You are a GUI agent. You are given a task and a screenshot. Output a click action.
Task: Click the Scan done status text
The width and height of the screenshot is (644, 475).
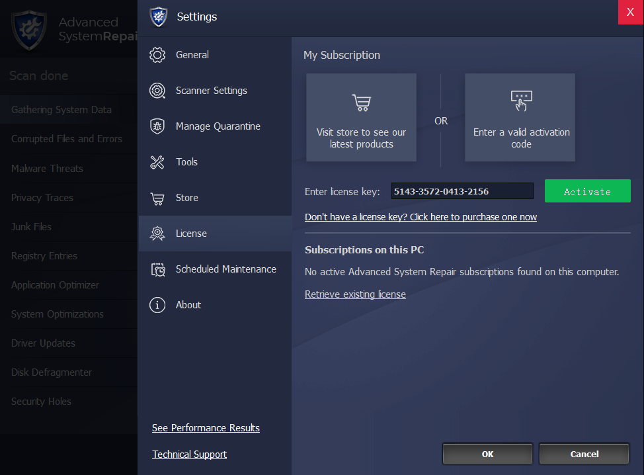point(38,75)
